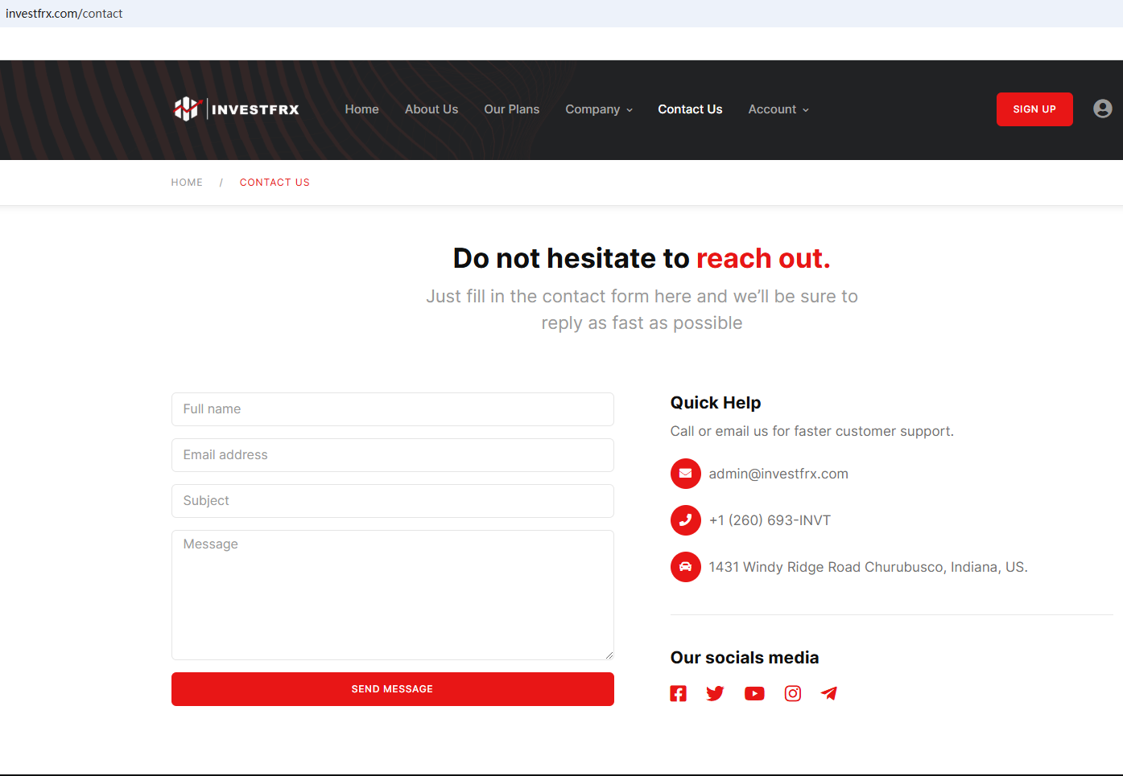This screenshot has height=776, width=1123.
Task: Click the browser address bar URL
Action: coord(64,14)
